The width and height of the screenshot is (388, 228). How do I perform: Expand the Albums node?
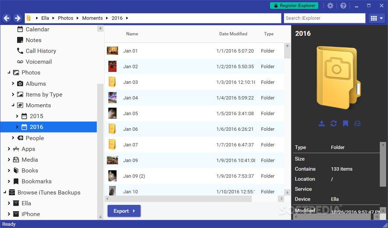[x=13, y=84]
